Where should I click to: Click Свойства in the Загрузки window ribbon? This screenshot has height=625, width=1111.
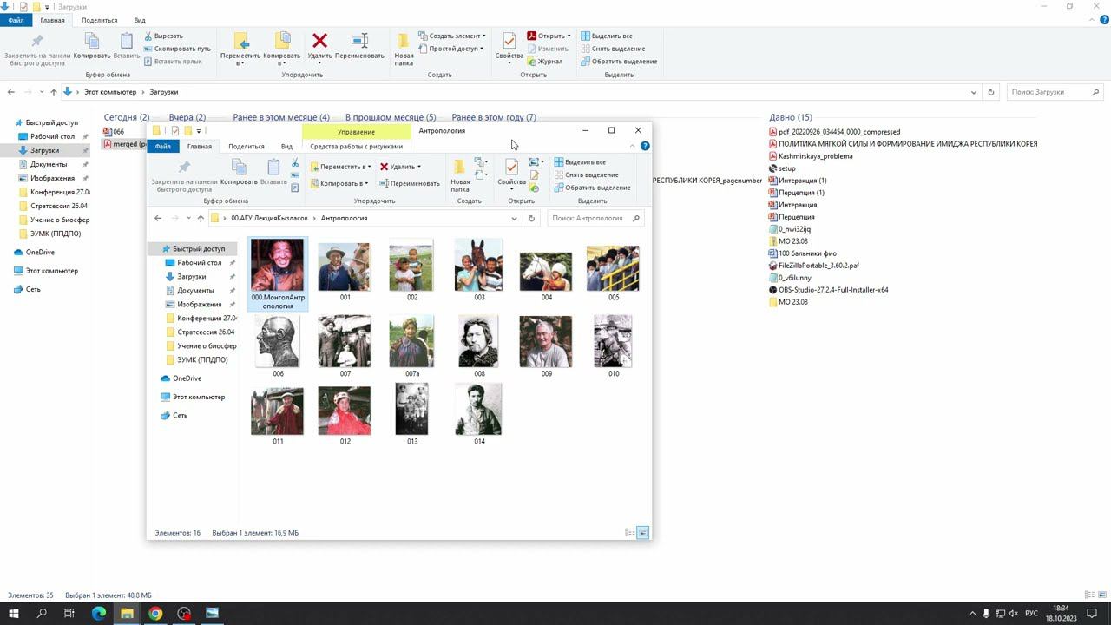click(509, 48)
